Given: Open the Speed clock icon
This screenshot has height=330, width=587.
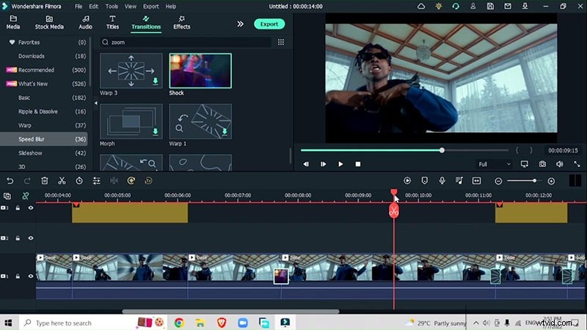Looking at the screenshot, I should (79, 181).
